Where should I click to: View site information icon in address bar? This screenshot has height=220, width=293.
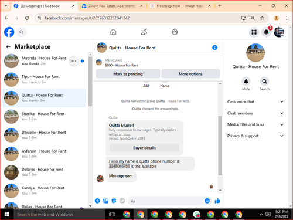click(x=39, y=18)
